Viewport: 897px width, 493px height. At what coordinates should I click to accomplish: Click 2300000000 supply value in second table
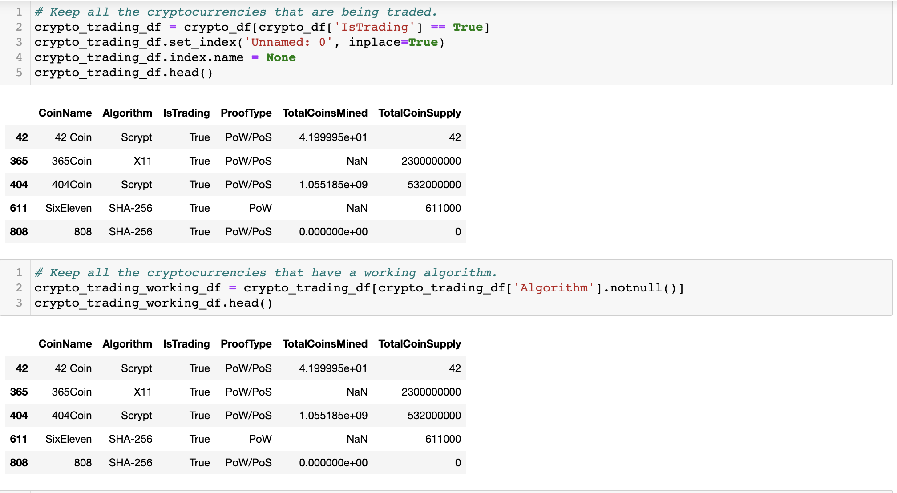coord(431,392)
